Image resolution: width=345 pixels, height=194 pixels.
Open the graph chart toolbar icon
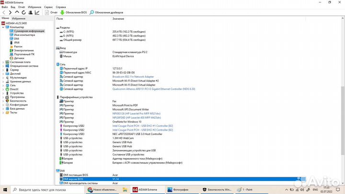(37, 12)
